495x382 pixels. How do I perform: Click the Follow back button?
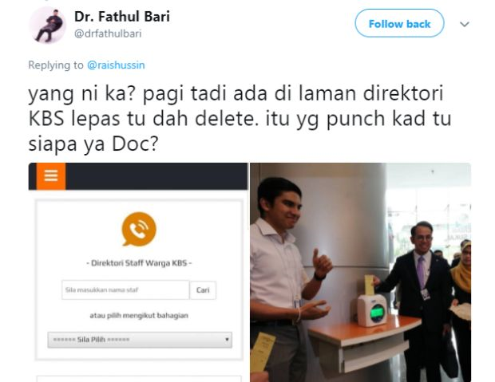[399, 24]
